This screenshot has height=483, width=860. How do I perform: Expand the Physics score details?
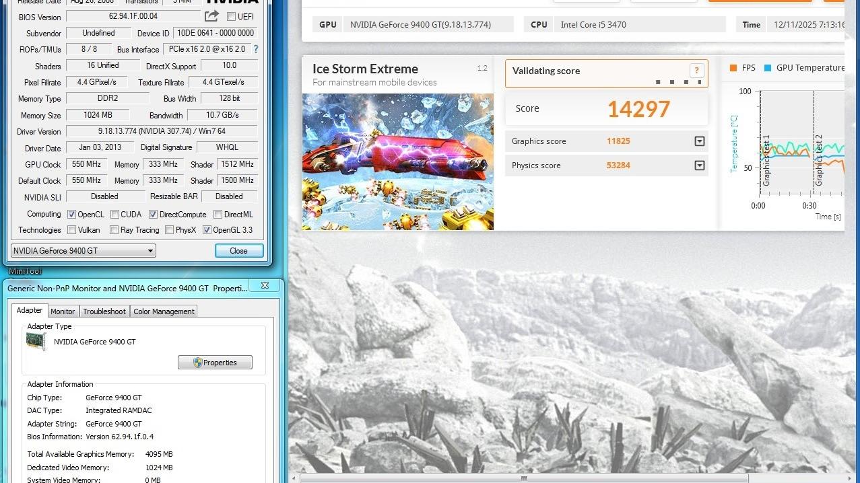point(699,165)
